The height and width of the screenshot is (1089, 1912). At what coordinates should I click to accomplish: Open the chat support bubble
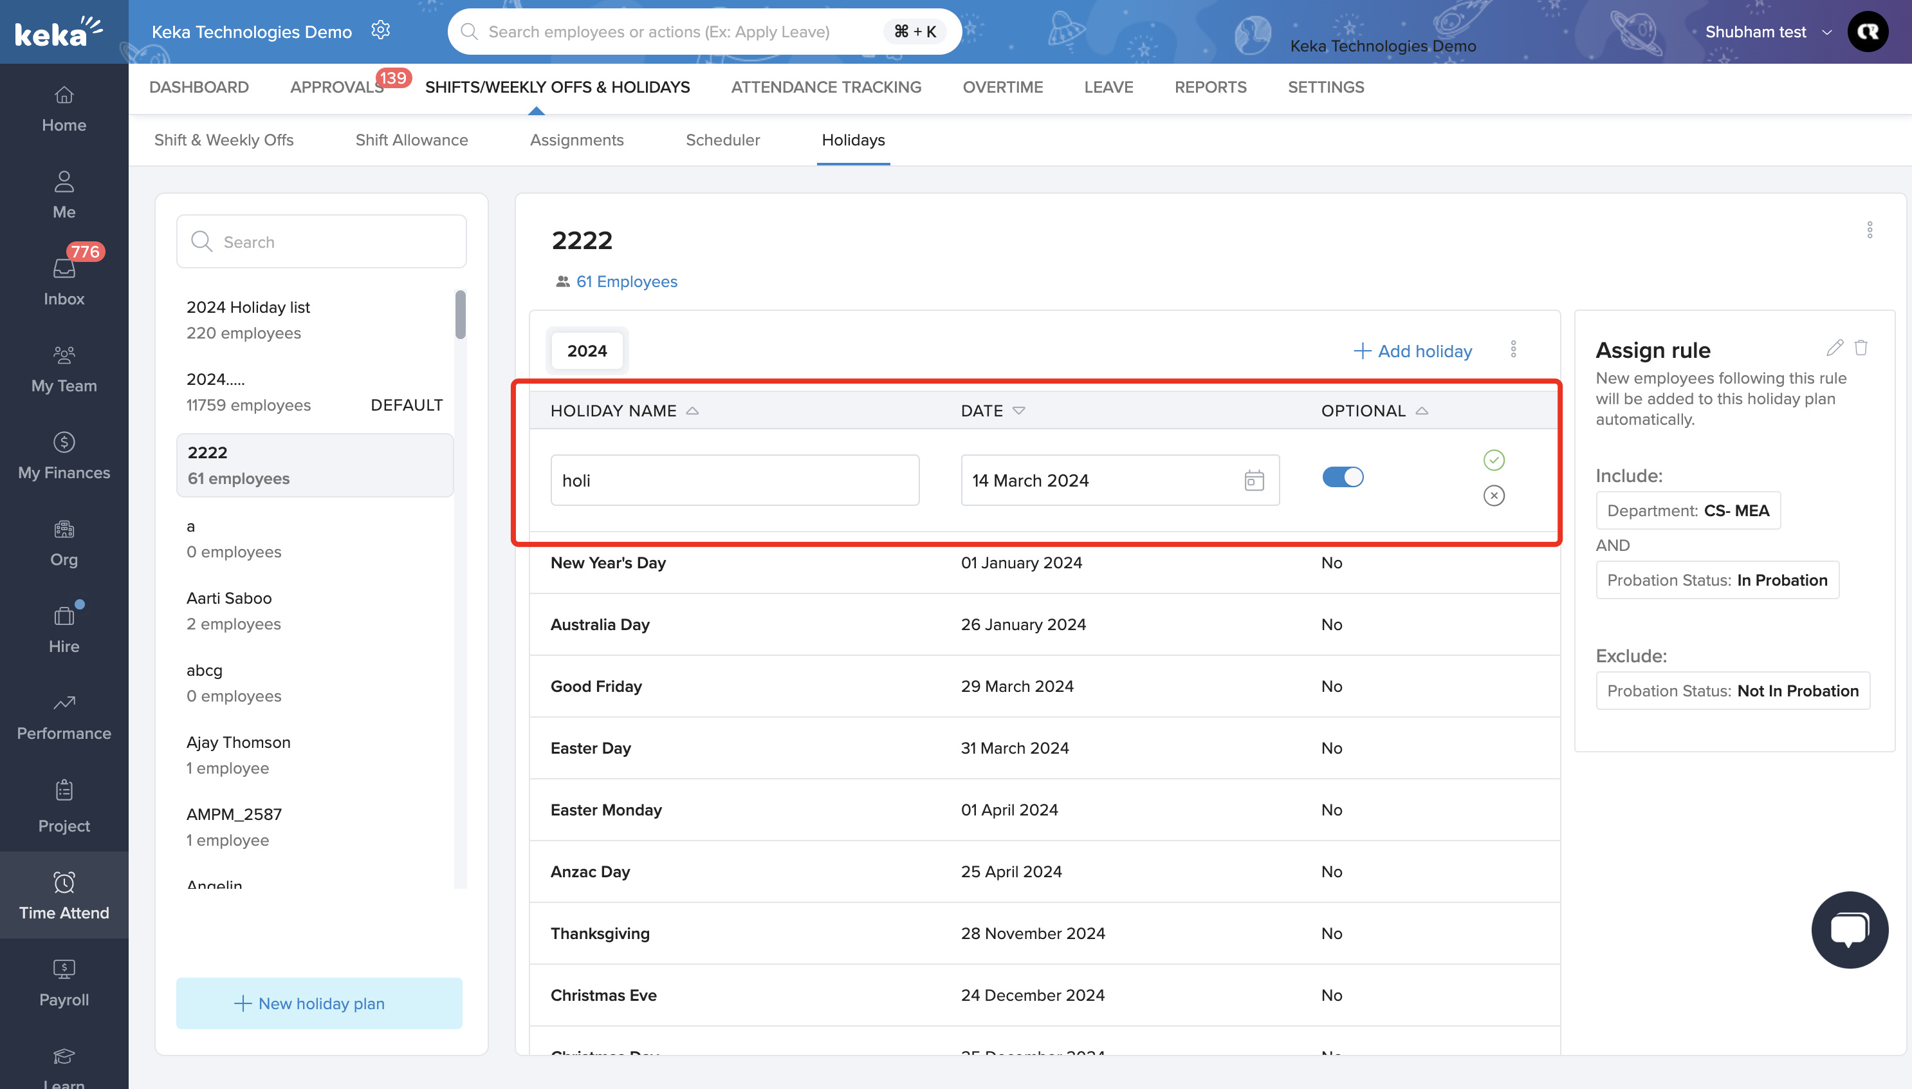click(1849, 929)
